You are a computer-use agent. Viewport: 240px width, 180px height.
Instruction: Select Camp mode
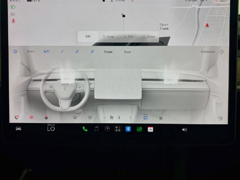click(x=149, y=37)
